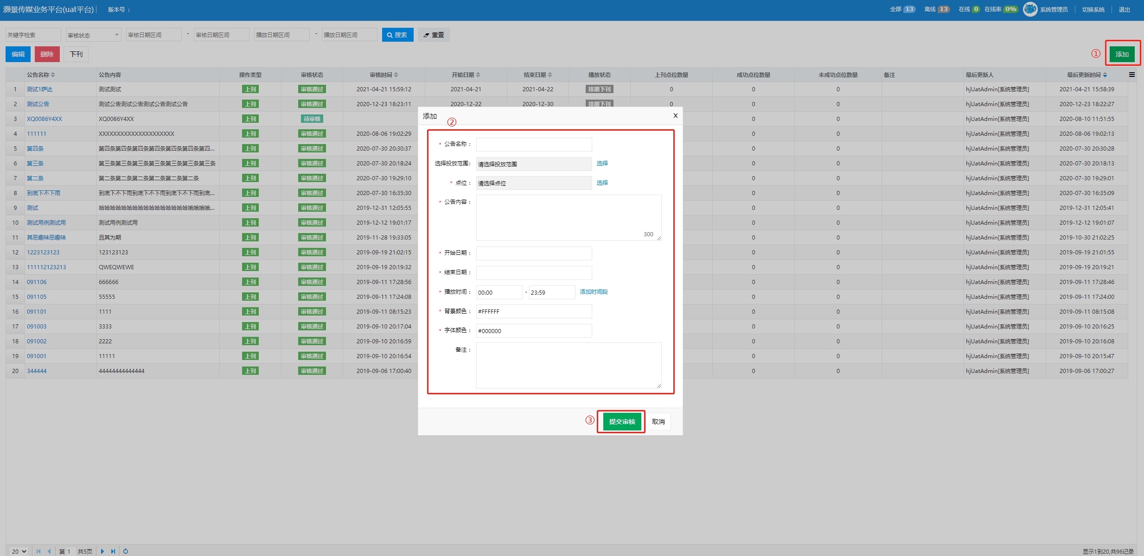Click 退出 in the top bar

point(1124,10)
